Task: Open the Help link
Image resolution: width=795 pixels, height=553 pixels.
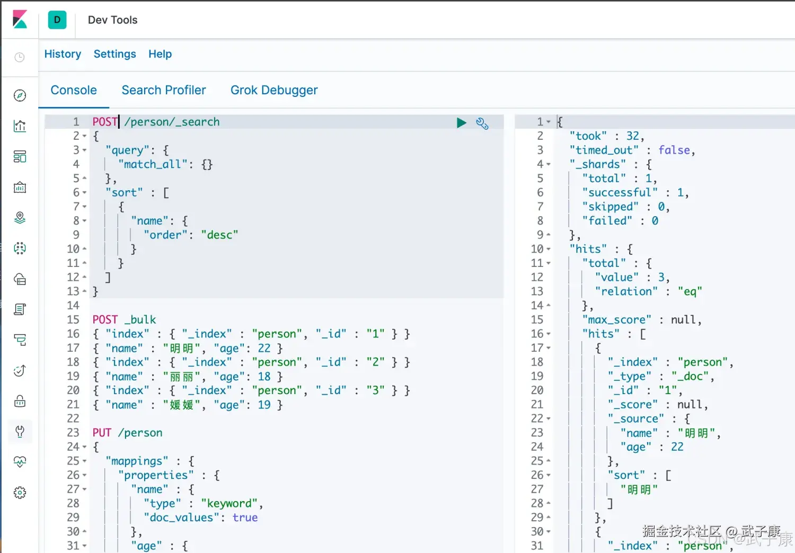Action: click(160, 53)
